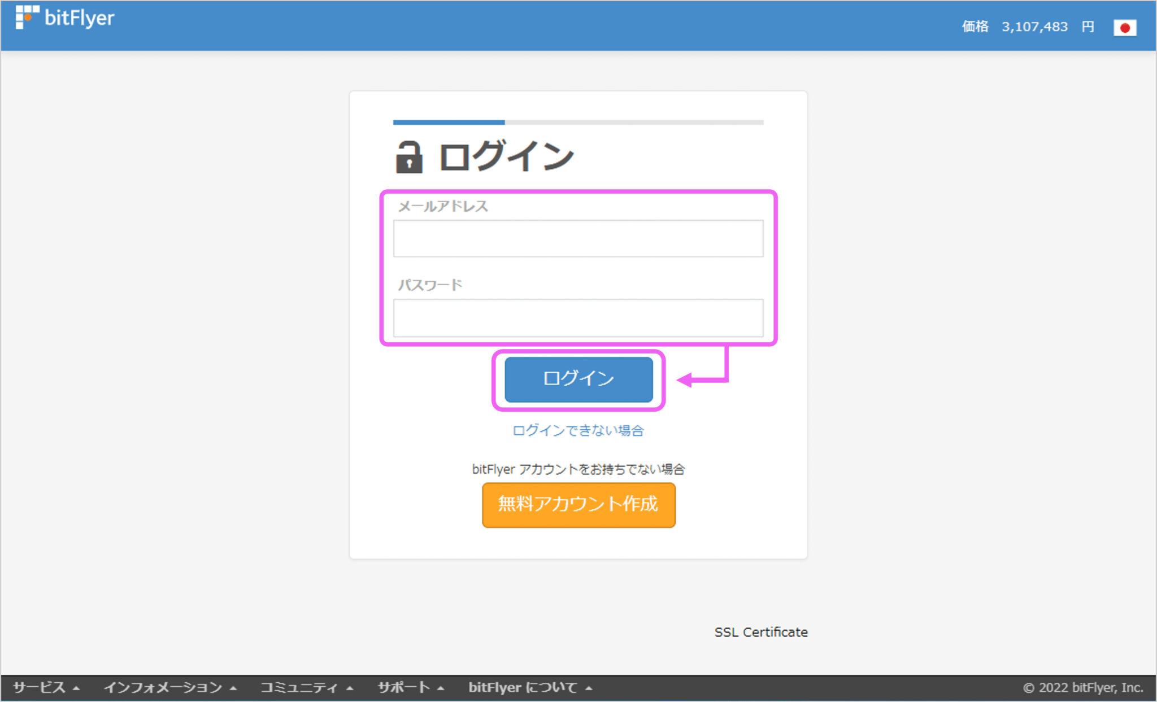Expand the インフォメーション footer menu
This screenshot has width=1157, height=702.
click(164, 688)
